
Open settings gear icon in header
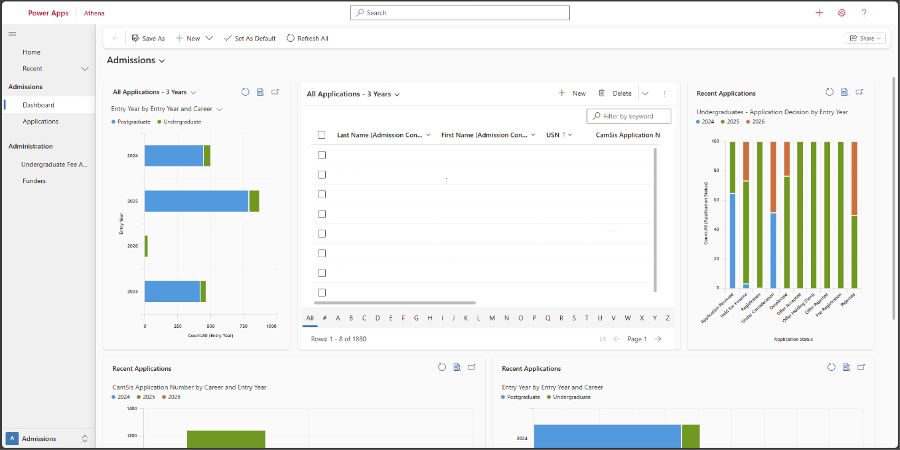(x=842, y=13)
